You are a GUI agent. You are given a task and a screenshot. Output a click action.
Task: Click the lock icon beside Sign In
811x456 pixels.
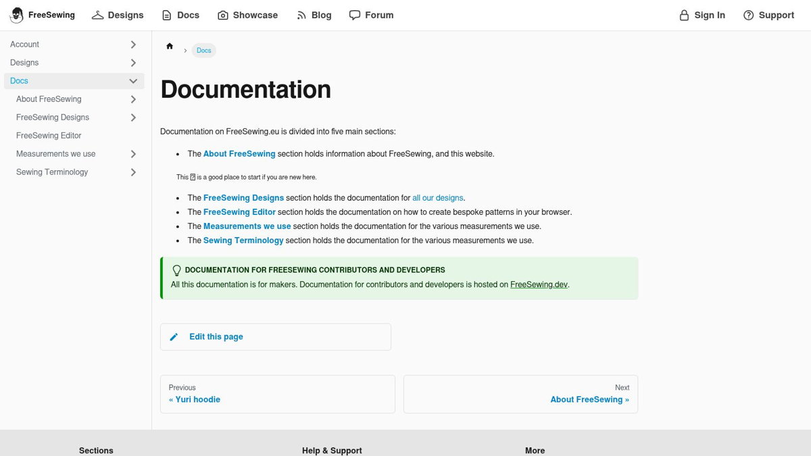click(x=684, y=15)
